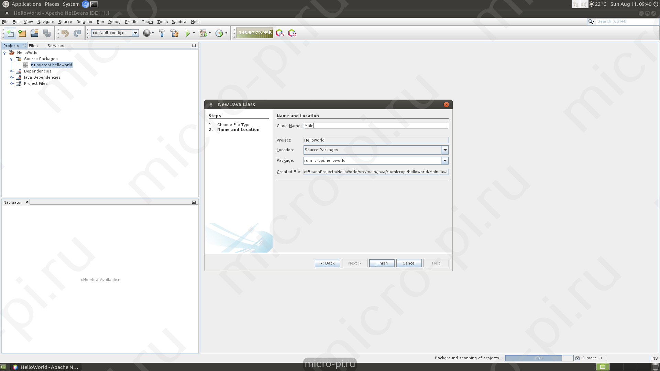Switch to the Services tab
The height and width of the screenshot is (371, 660).
56,46
